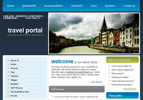Open the home navigation tab
The width and height of the screenshot is (143, 100).
coord(10,6)
